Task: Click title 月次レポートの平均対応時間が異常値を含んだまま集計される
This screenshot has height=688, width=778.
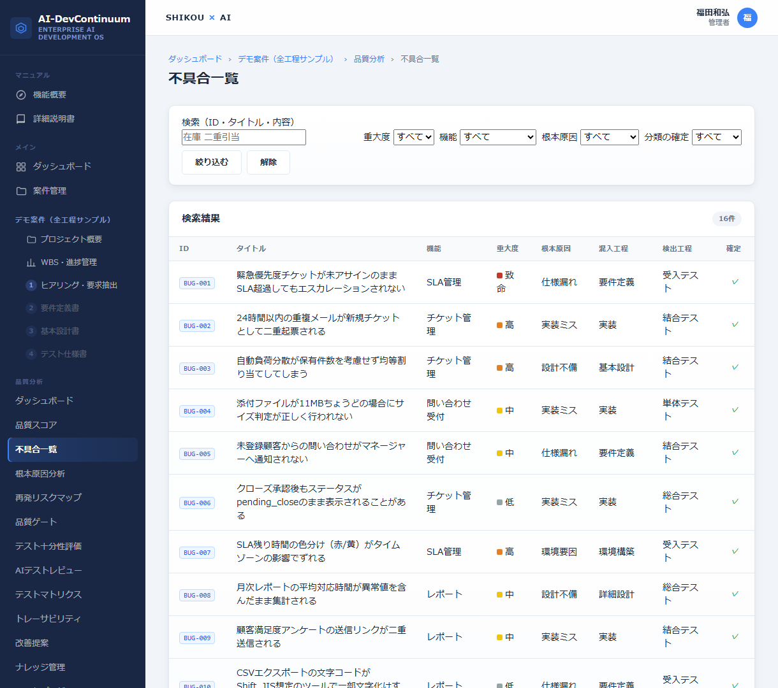Action: [x=321, y=594]
